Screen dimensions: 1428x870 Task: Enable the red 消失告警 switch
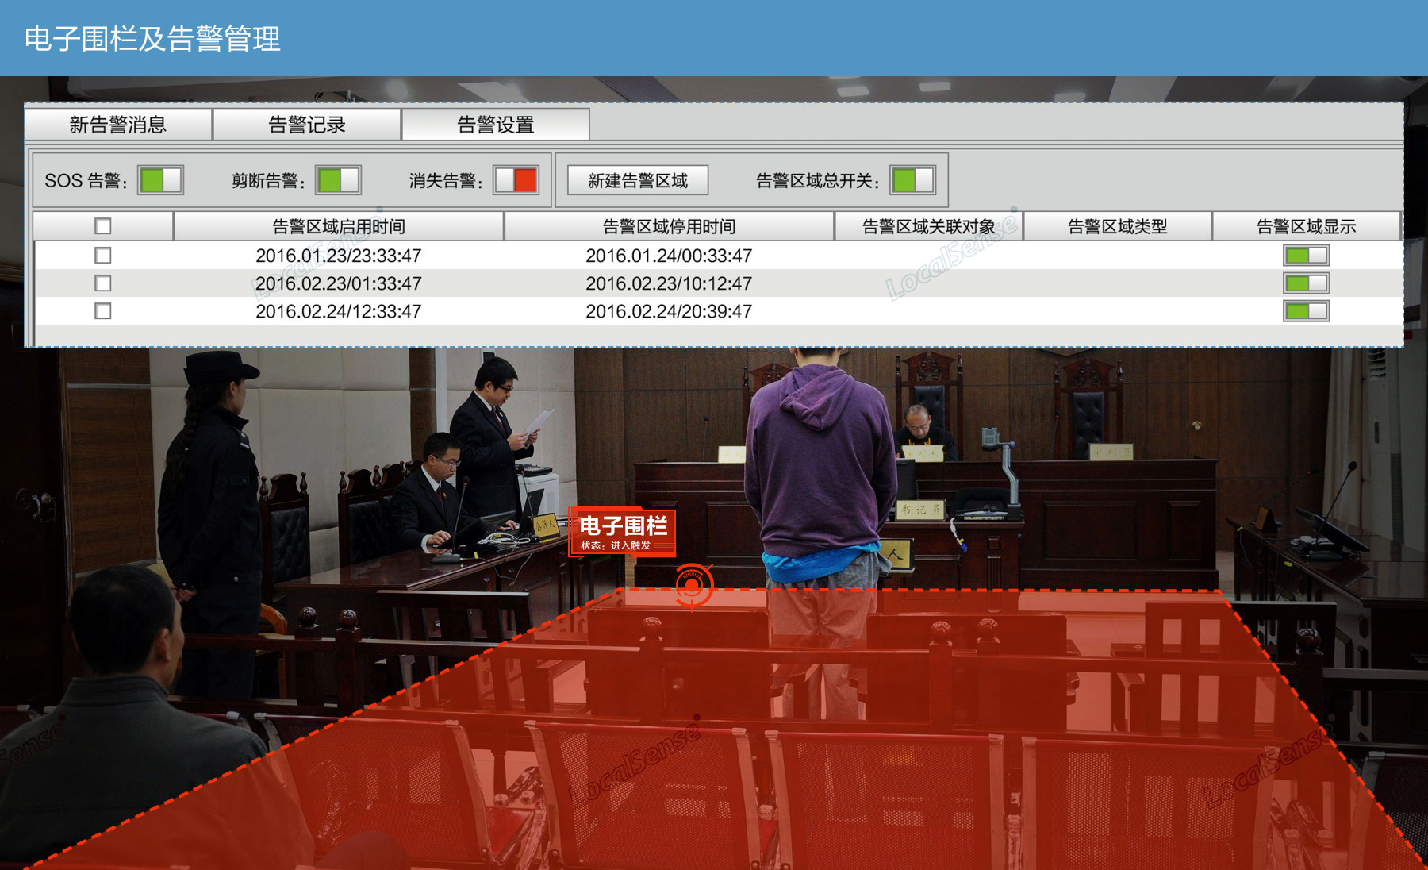point(516,180)
